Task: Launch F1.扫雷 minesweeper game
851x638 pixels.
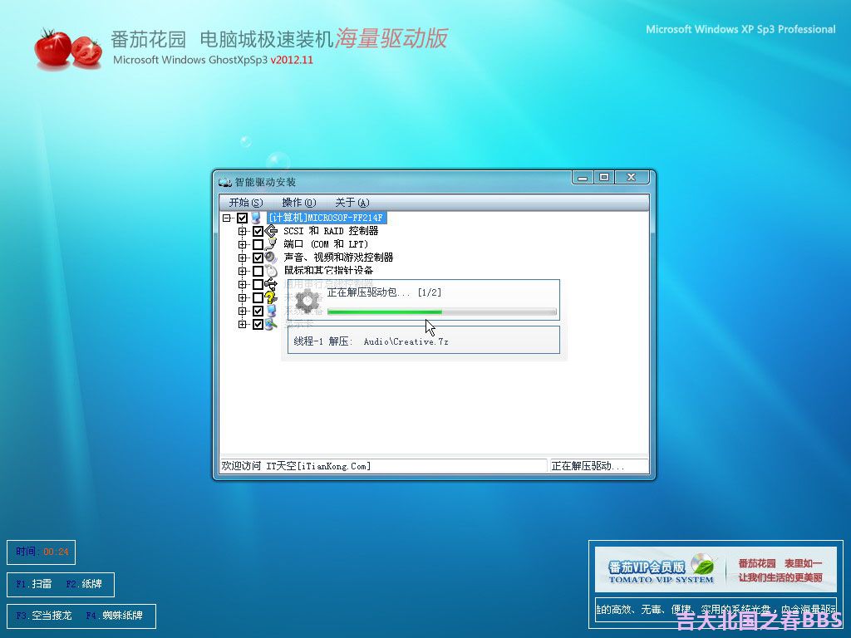Action: click(x=34, y=584)
